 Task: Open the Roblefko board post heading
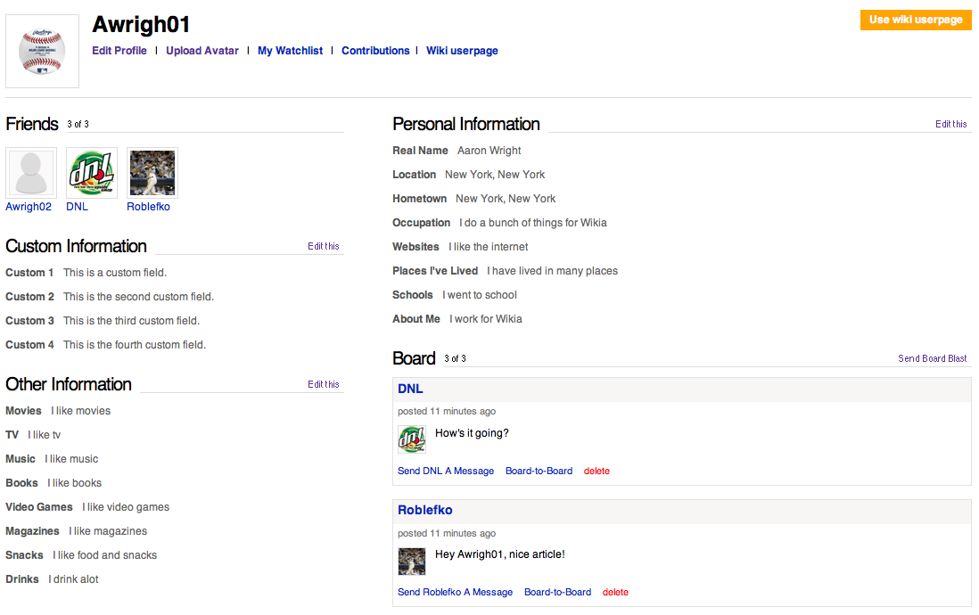(425, 511)
